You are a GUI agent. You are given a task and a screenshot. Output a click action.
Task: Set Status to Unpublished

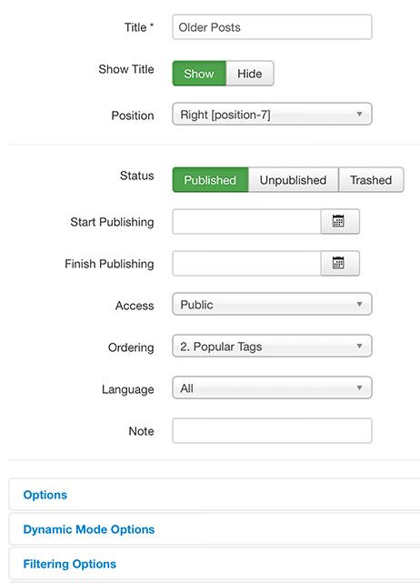coord(294,179)
